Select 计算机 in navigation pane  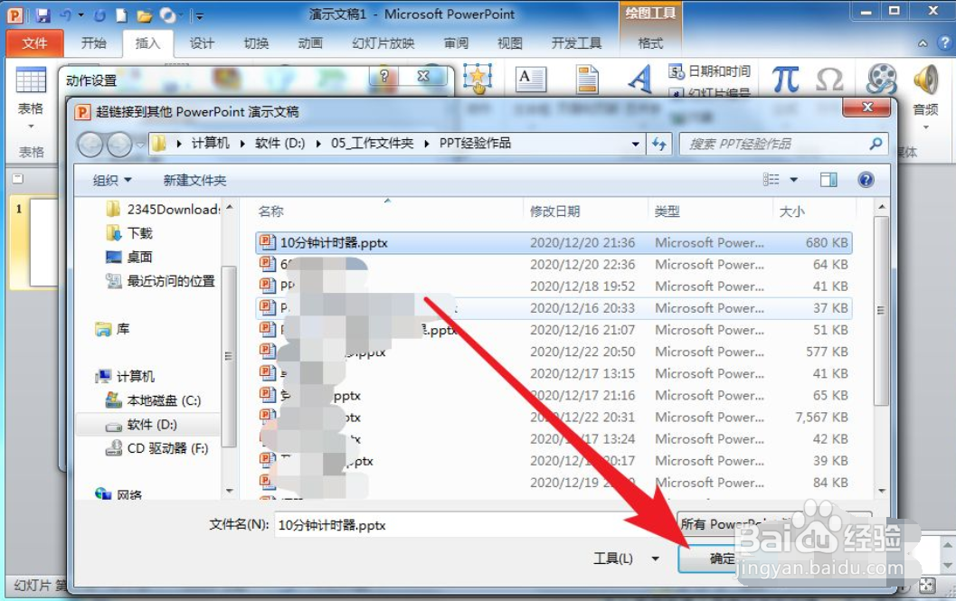point(125,377)
